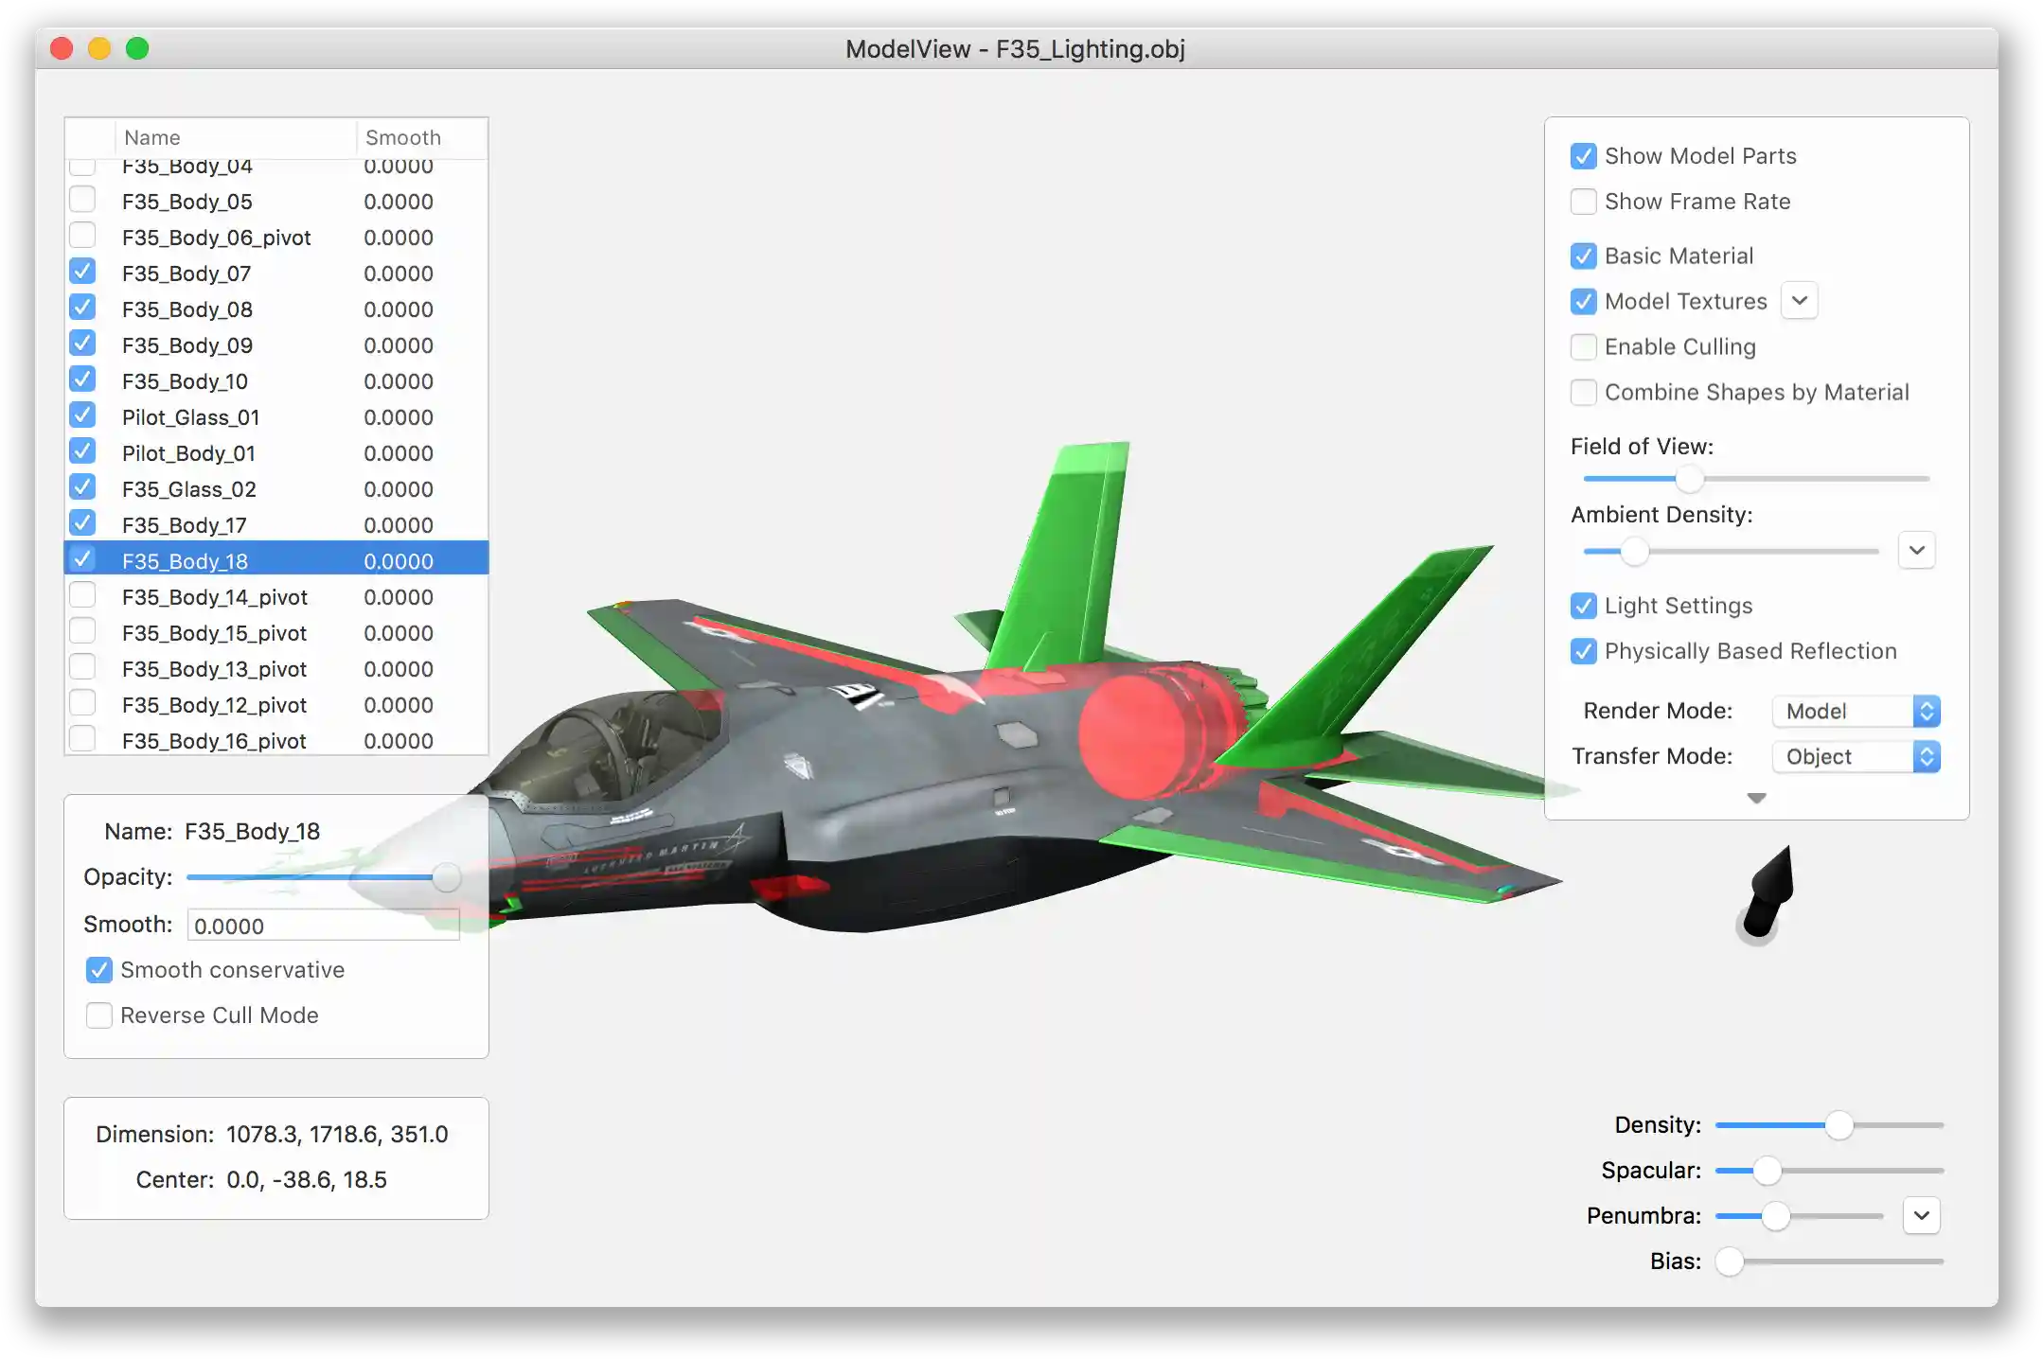This screenshot has height=1359, width=2043.
Task: Click the Density slider knob
Action: tap(1839, 1125)
